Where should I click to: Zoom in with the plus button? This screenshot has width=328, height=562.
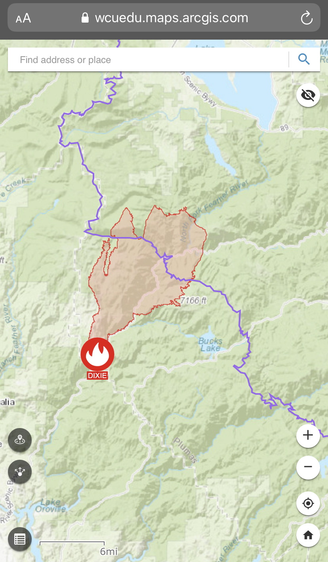tap(308, 435)
